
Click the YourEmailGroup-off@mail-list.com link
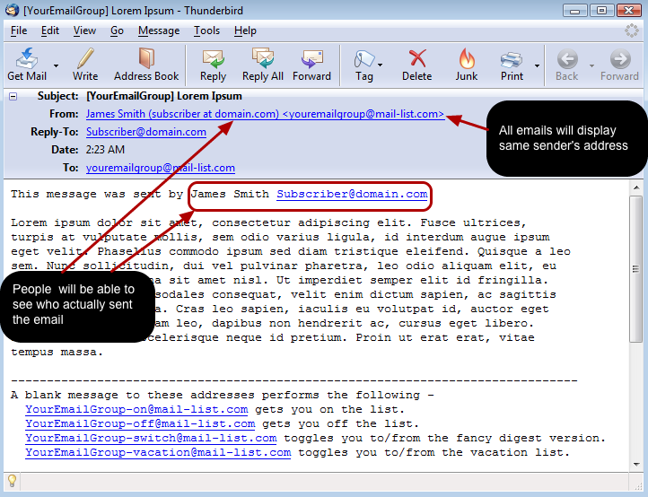coord(140,423)
